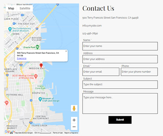Viewport: 163px width, 136px height.
Task: Click the keyboard shortcuts icon on map
Action: (11, 133)
